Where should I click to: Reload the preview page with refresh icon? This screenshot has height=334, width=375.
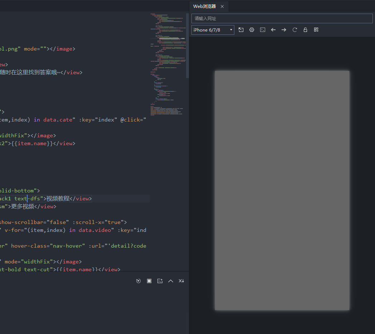295,30
